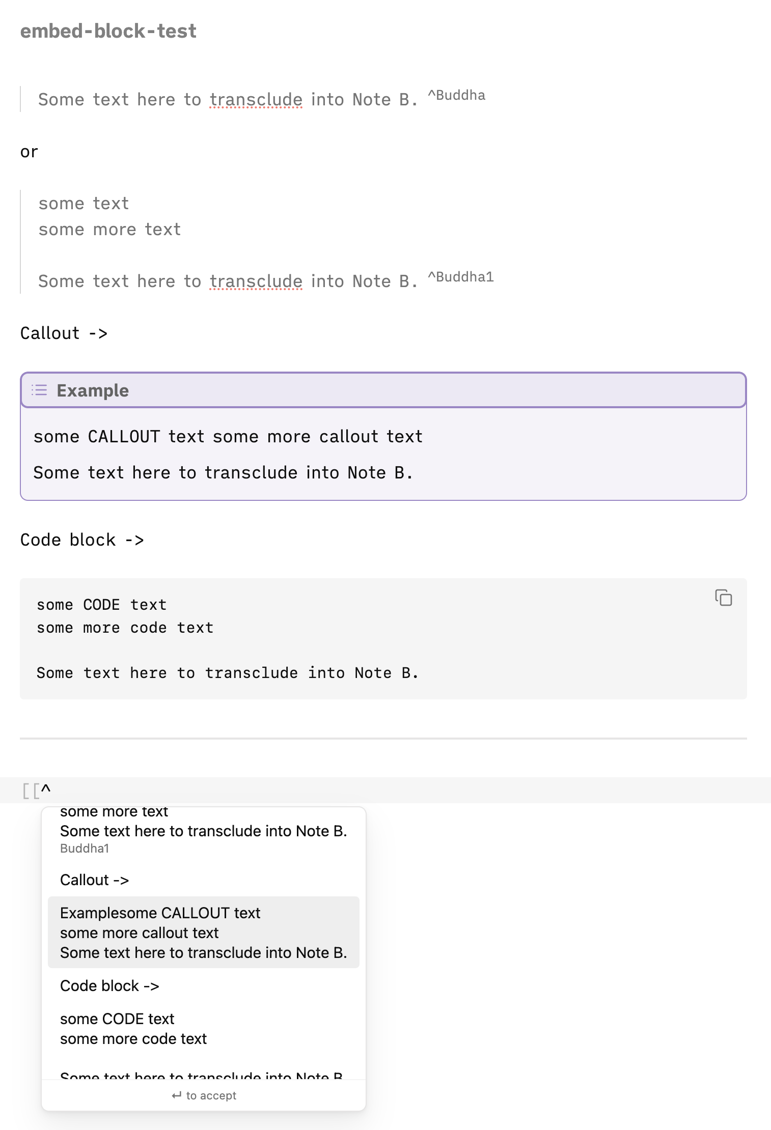Copy the code block contents
The image size is (771, 1130).
(723, 598)
